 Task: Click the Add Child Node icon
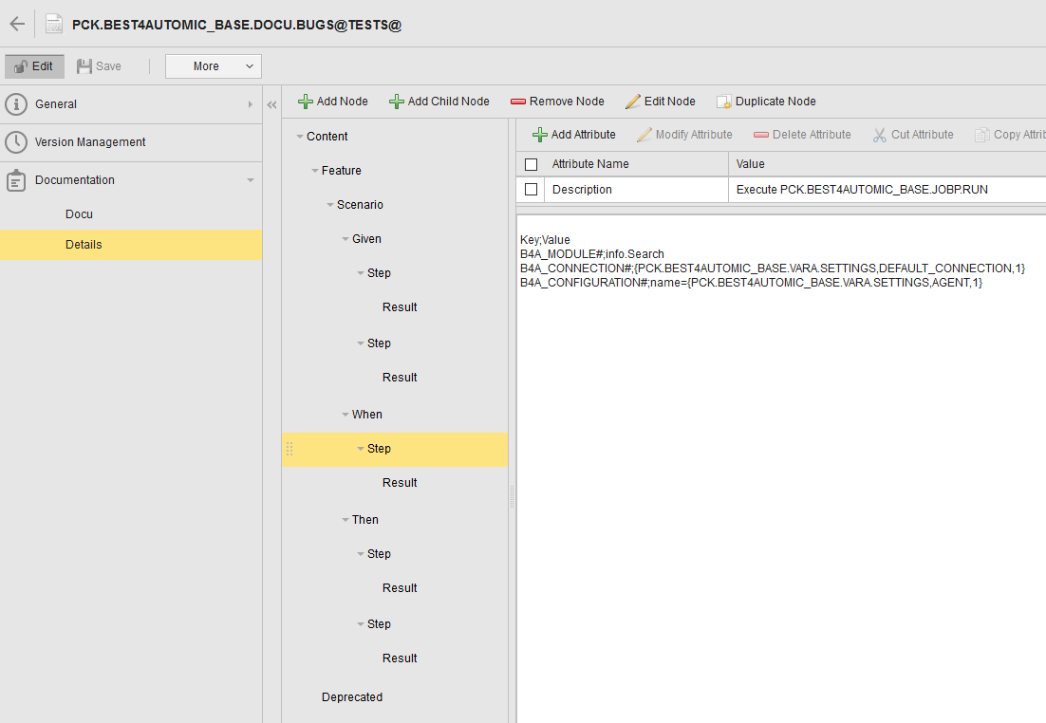tap(396, 102)
